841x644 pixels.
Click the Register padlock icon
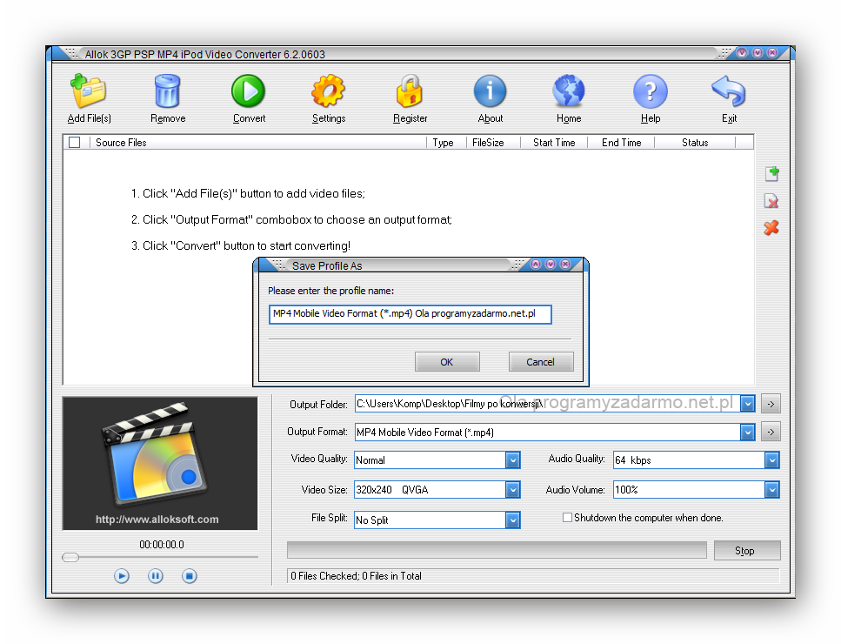pos(410,91)
